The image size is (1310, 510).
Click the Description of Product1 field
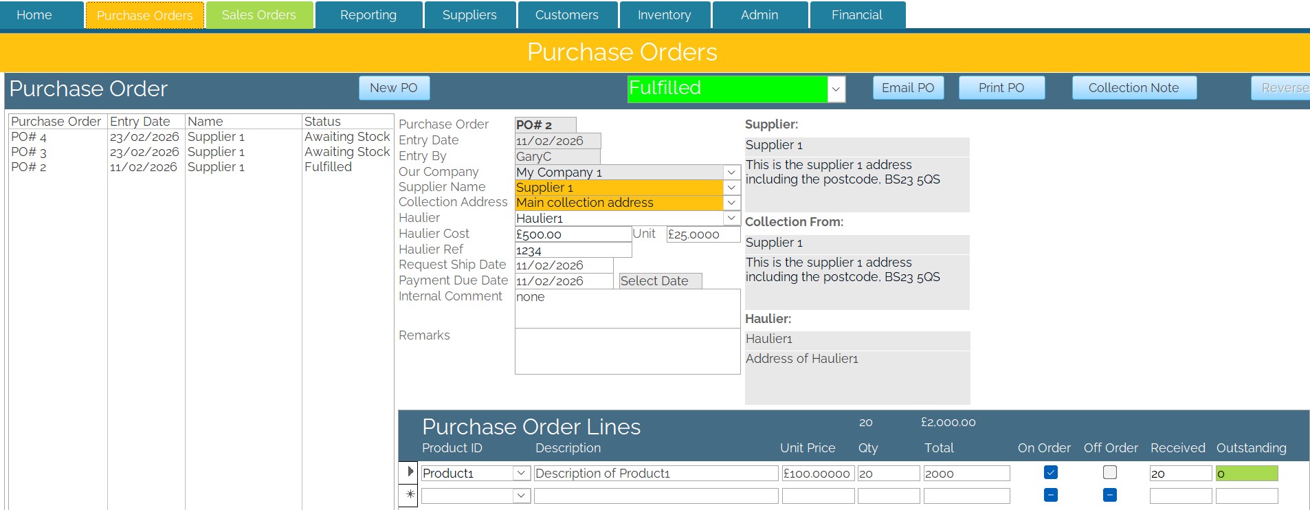click(656, 474)
